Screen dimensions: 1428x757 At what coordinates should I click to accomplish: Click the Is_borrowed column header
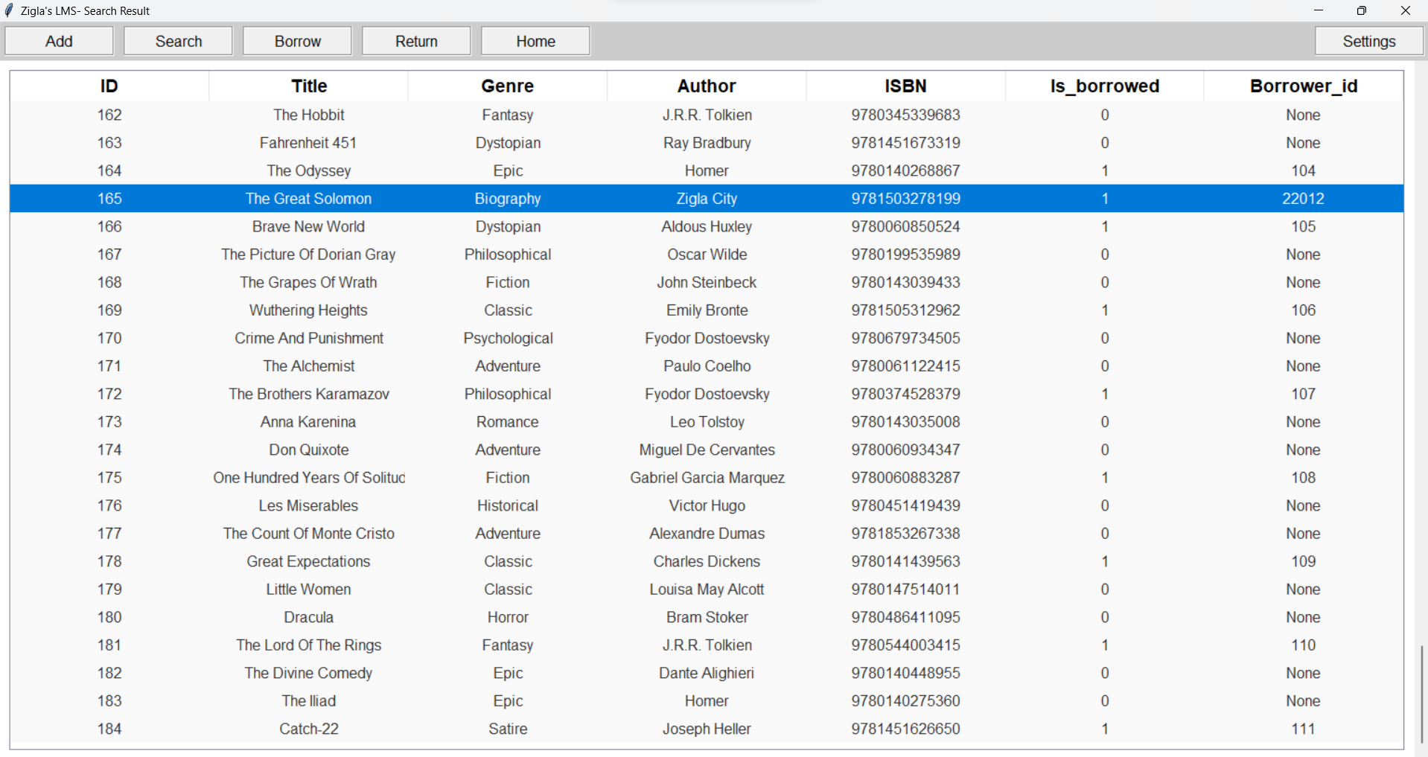point(1104,86)
